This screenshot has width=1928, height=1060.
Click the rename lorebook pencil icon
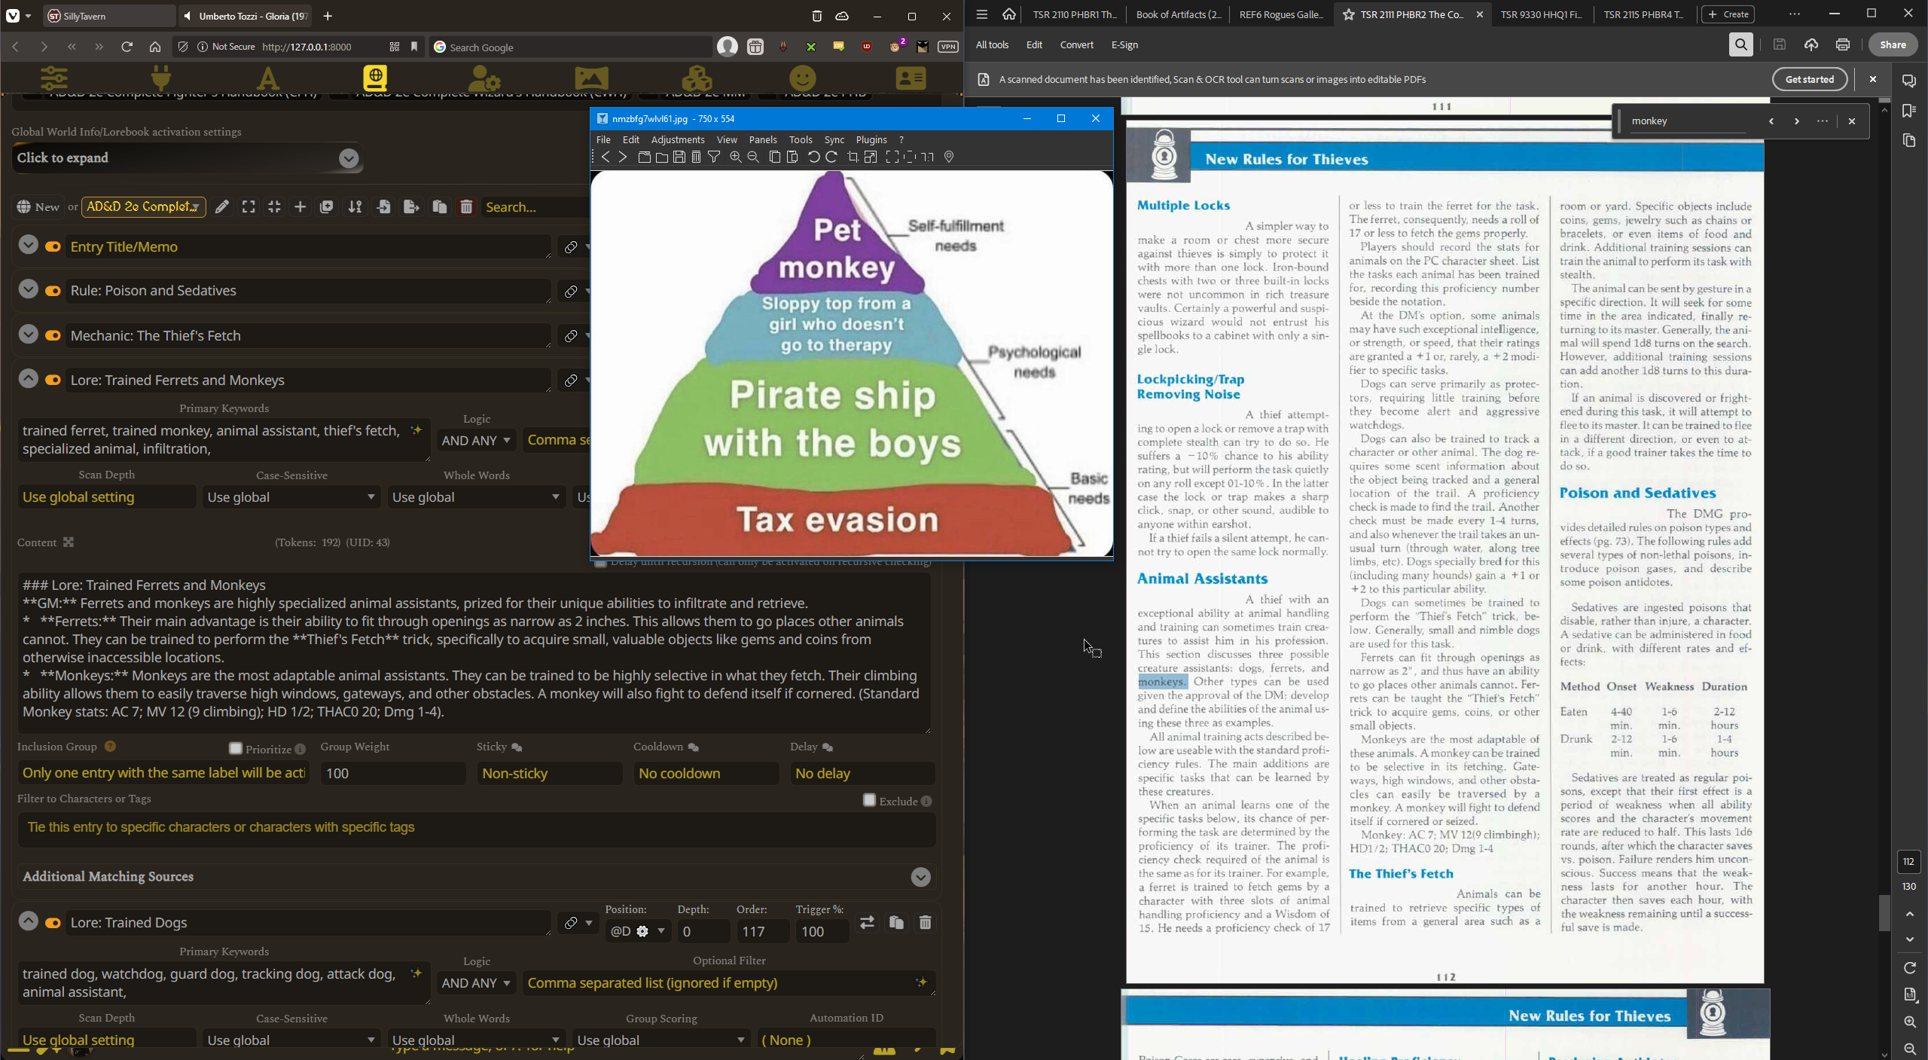pos(221,207)
